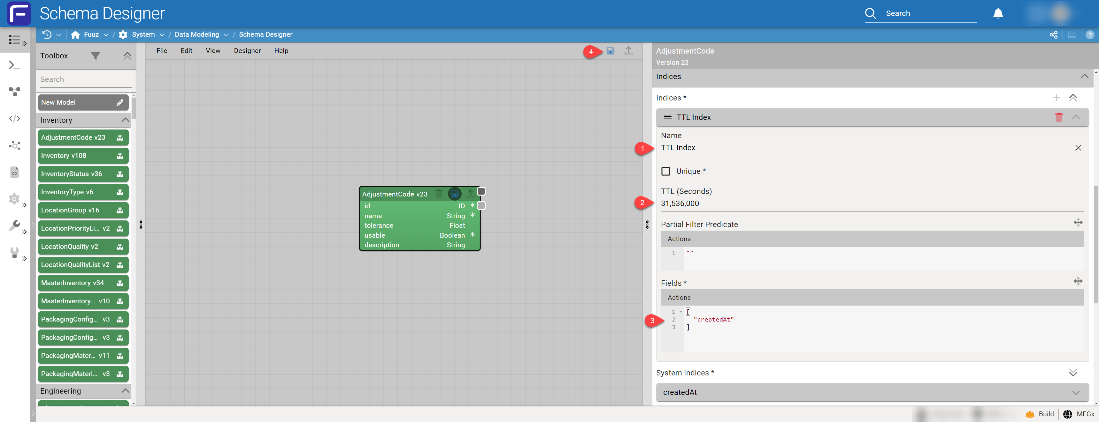
Task: Open the File menu
Action: tap(162, 51)
